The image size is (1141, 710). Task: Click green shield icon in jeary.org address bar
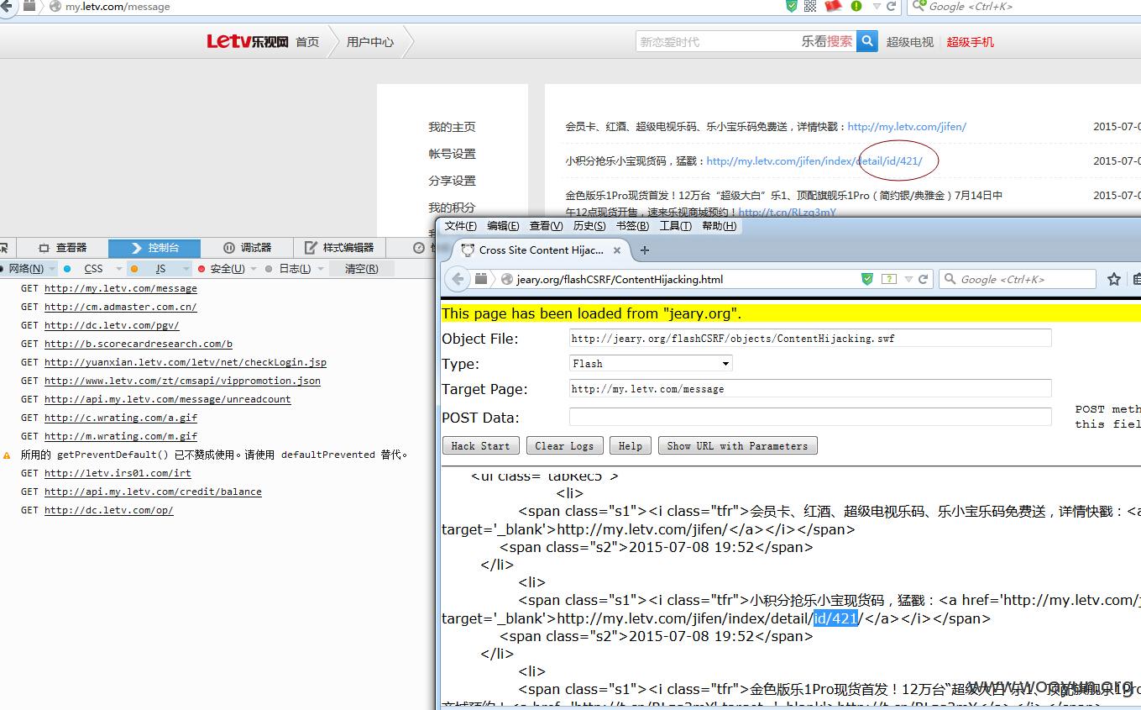(867, 279)
